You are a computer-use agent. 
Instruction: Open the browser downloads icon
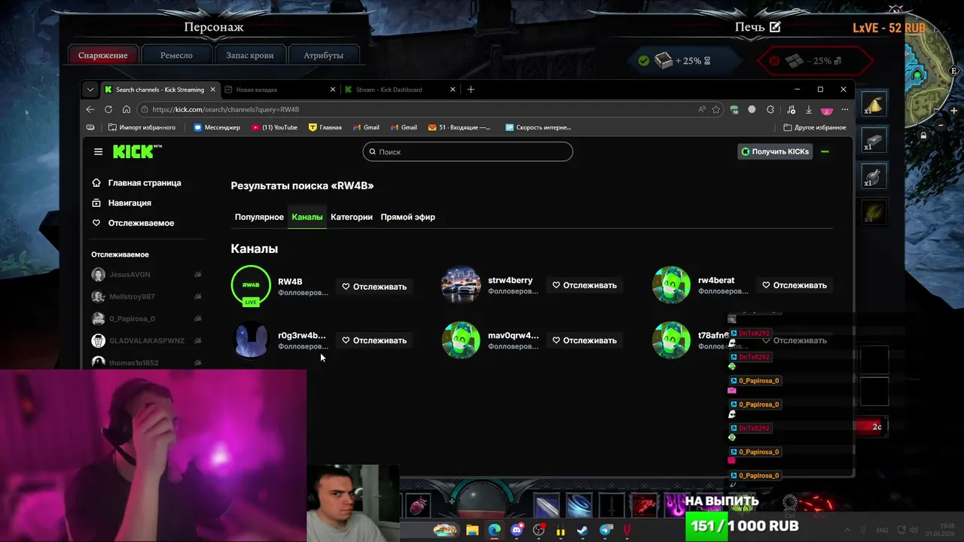pos(809,109)
